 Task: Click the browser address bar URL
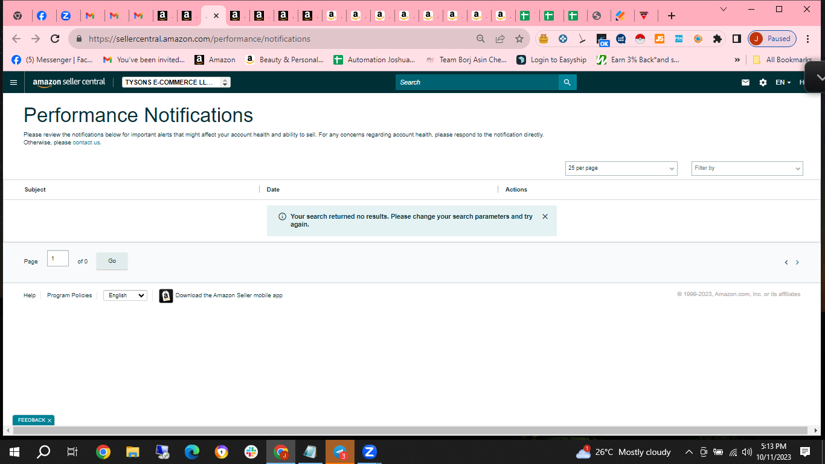point(199,39)
